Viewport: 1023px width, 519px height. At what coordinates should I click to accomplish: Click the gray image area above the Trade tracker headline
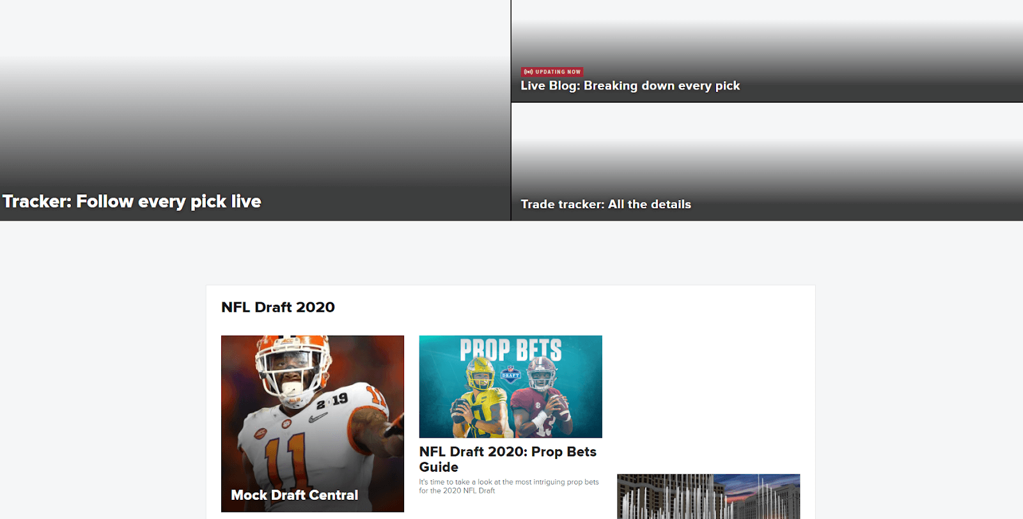[767, 150]
